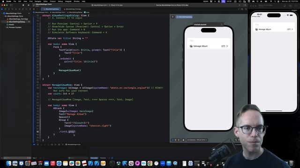The width and height of the screenshot is (300, 168).
Task: Select AlbumSettingsDialog file in navigator
Action: pyautogui.click(x=17, y=22)
